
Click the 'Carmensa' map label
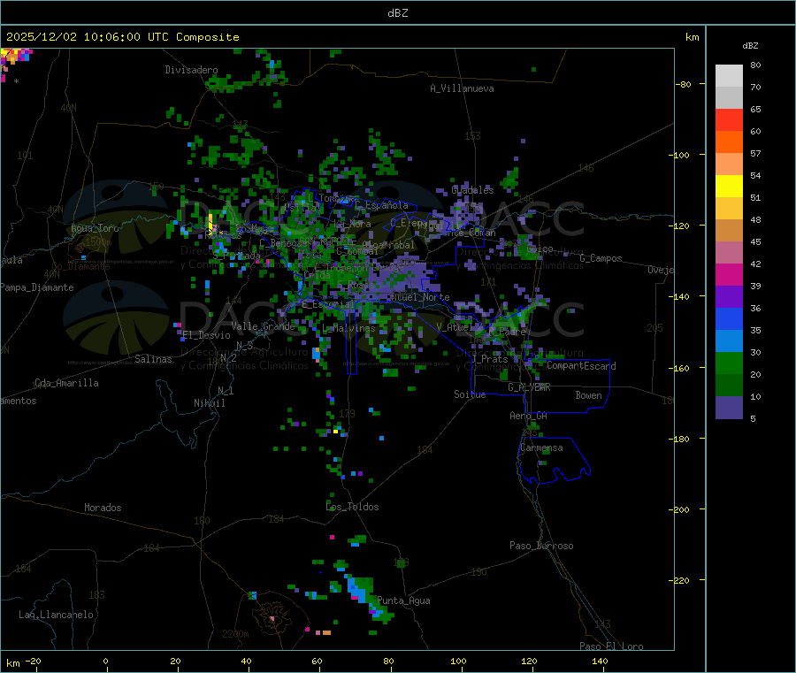tap(541, 447)
